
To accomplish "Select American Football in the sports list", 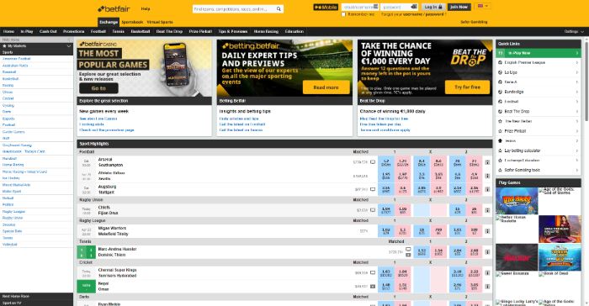I will pyautogui.click(x=17, y=59).
